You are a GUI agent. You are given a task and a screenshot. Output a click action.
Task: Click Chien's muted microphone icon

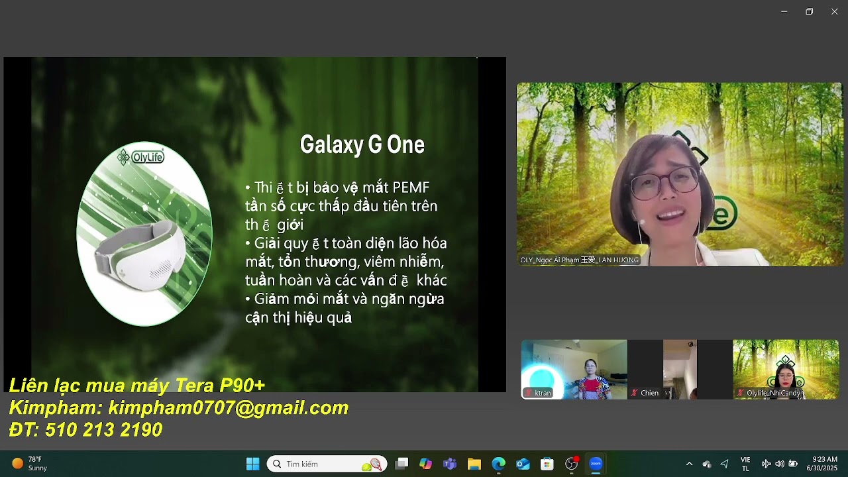pos(634,393)
